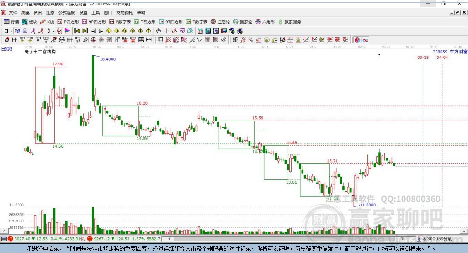Toggle the highlighted 权 rights-adjust icon

point(60,31)
